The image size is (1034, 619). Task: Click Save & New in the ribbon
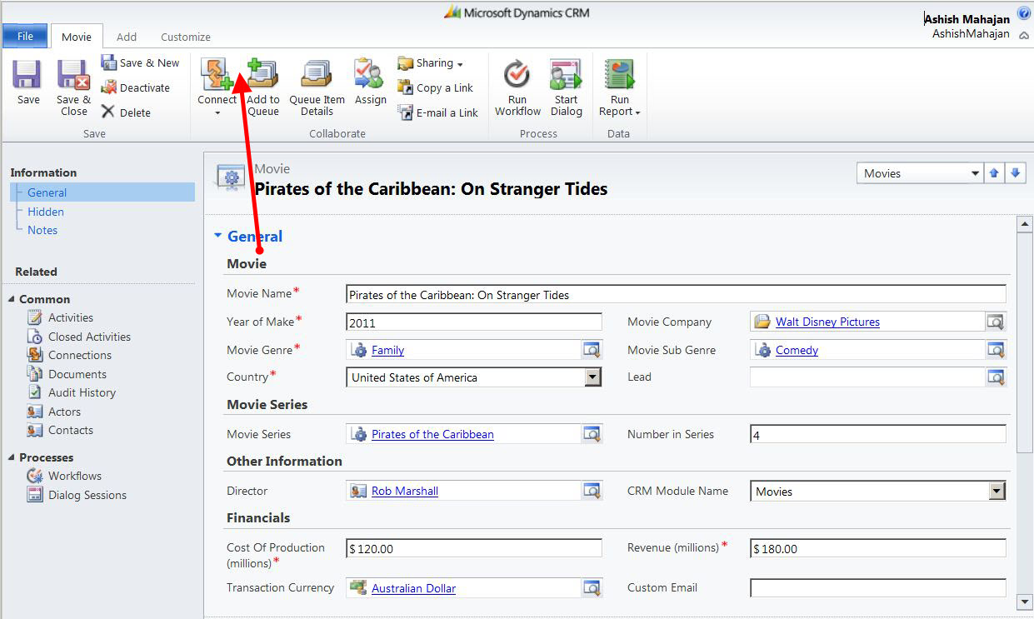pos(140,62)
